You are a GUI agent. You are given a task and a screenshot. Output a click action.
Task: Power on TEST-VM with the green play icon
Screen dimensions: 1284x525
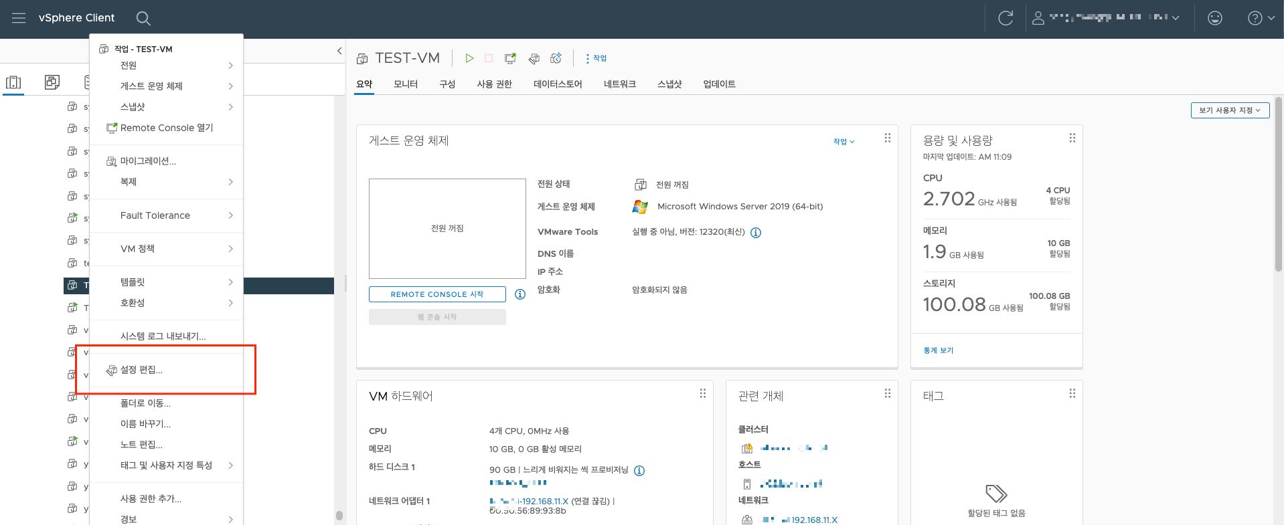click(x=469, y=58)
